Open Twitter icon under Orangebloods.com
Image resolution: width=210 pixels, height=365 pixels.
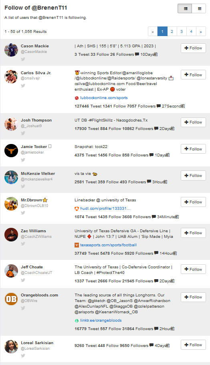coord(23,308)
